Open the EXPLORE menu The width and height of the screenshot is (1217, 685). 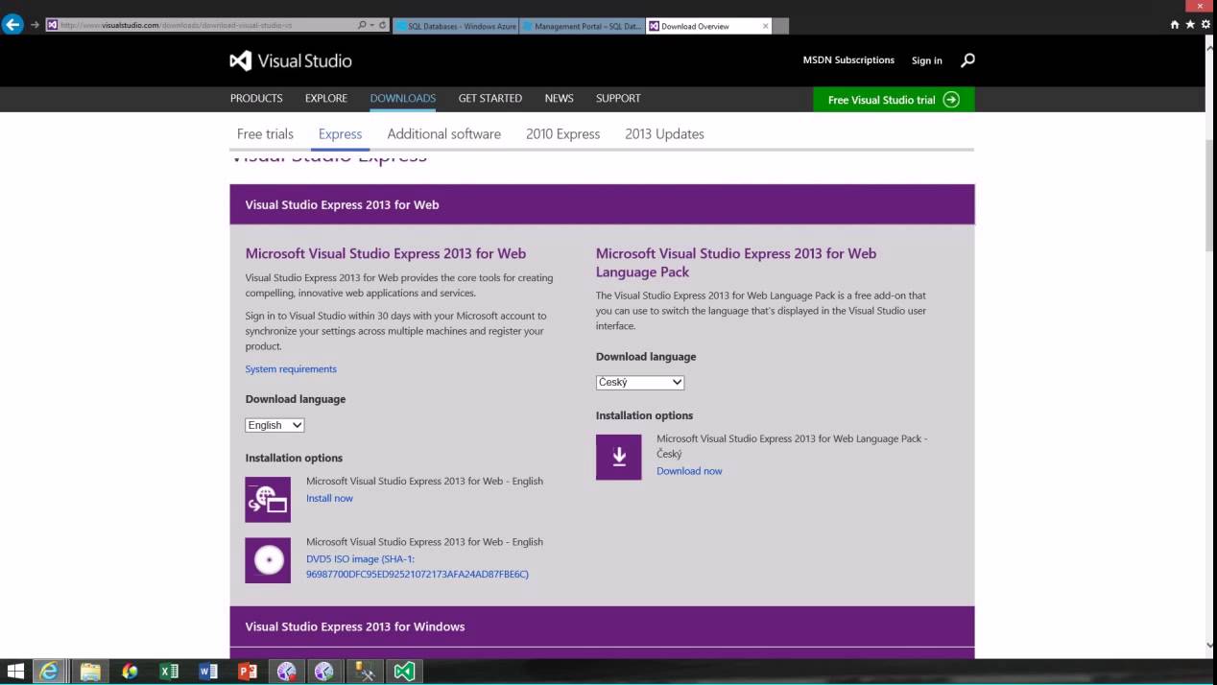[326, 98]
